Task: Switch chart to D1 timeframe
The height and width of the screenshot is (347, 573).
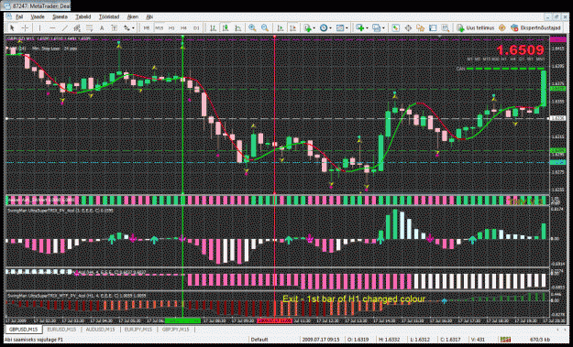Action: click(x=196, y=27)
